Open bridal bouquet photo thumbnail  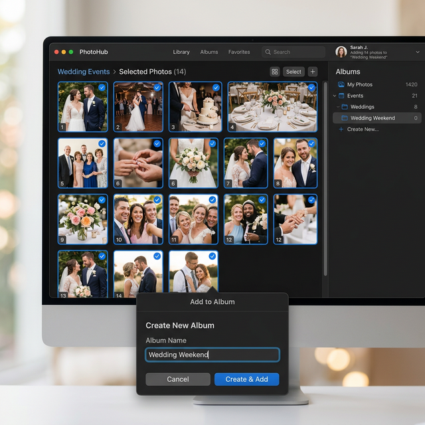(x=193, y=163)
